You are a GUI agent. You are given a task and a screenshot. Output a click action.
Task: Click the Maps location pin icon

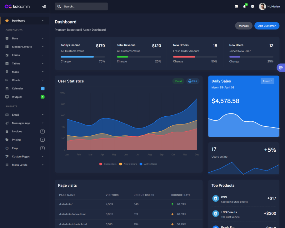[x=7, y=72]
